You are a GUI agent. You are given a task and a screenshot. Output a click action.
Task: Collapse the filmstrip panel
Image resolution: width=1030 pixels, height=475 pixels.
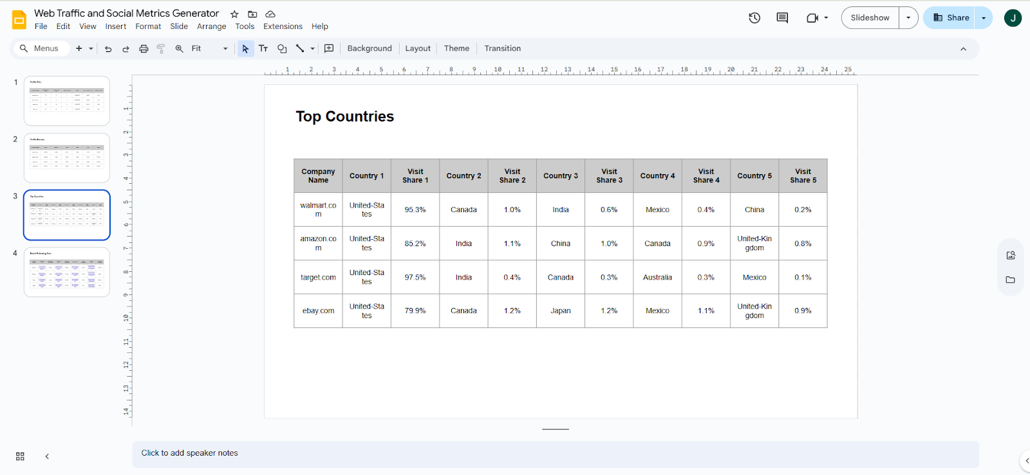(x=47, y=456)
